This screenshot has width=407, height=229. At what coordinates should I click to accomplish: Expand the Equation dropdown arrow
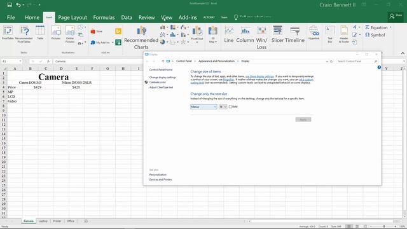(x=390, y=27)
